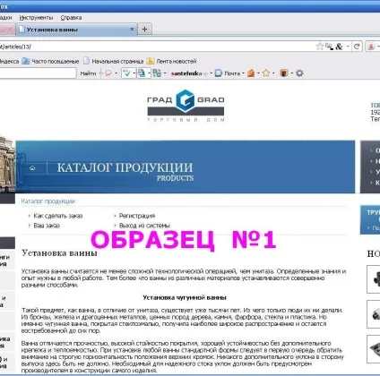Expand the layout icon dropdown arrow
The width and height of the screenshot is (380, 376).
tap(165, 73)
